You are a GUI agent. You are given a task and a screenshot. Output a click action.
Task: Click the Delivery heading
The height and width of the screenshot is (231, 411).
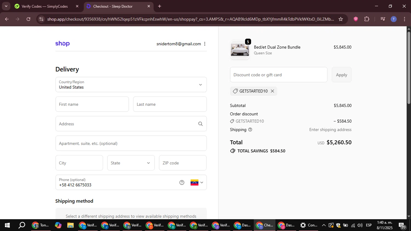click(x=67, y=69)
